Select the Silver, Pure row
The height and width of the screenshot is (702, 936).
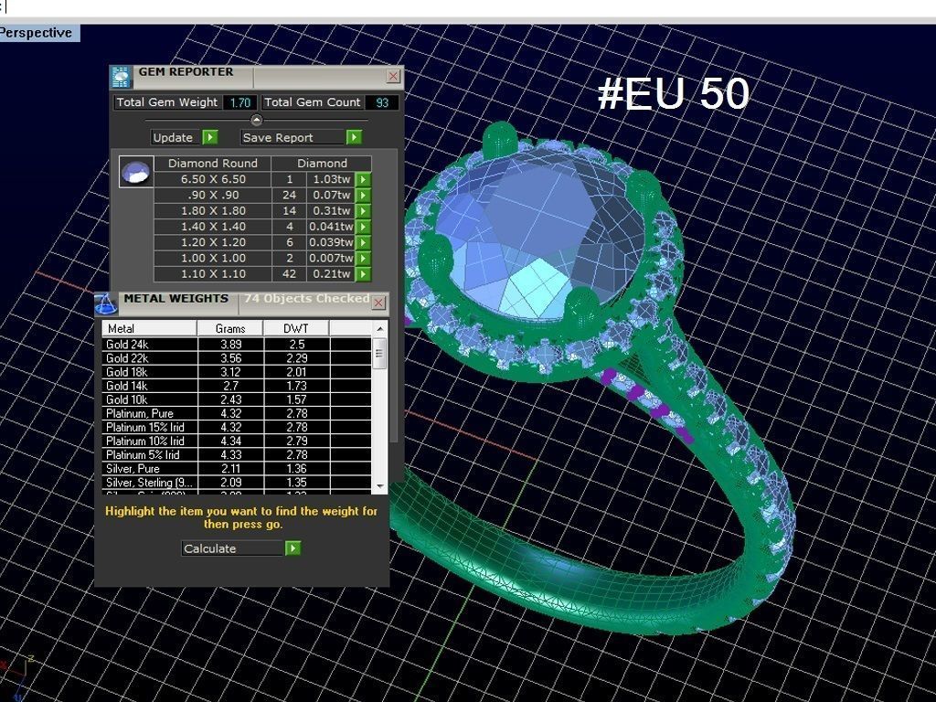pos(237,469)
